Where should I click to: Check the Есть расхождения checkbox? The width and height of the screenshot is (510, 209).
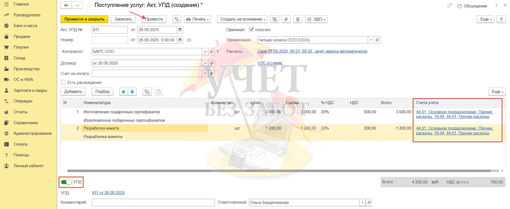[x=63, y=82]
